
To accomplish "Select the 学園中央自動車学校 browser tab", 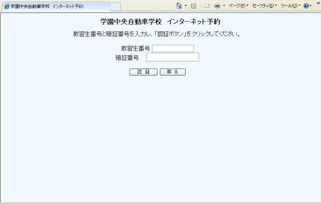I will 56,7.
